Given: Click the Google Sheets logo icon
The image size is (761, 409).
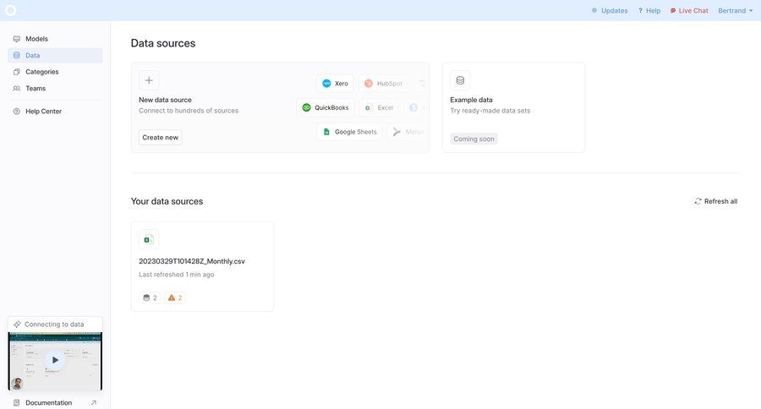Looking at the screenshot, I should point(326,132).
